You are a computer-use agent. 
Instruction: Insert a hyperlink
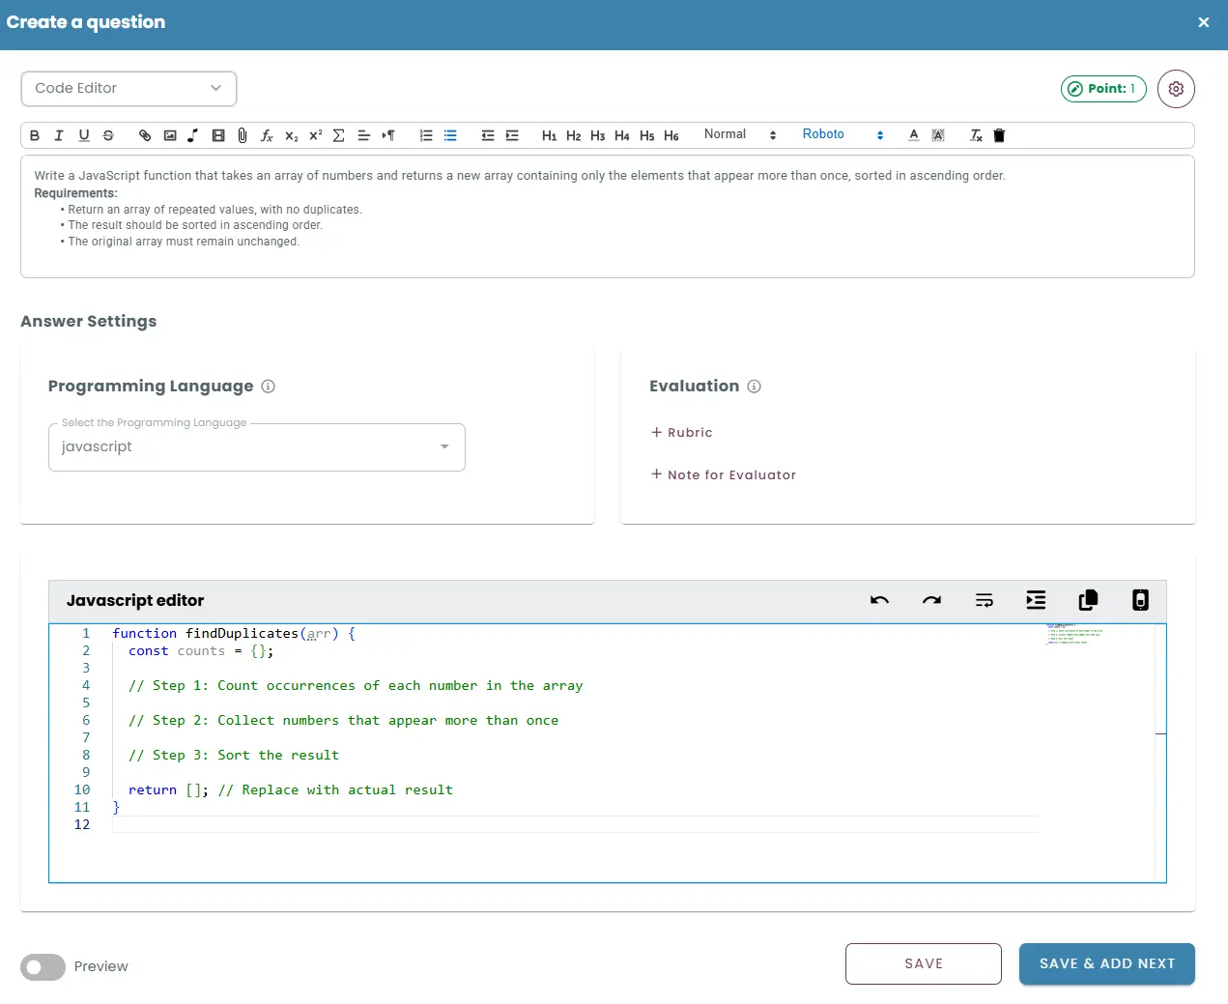pos(145,135)
